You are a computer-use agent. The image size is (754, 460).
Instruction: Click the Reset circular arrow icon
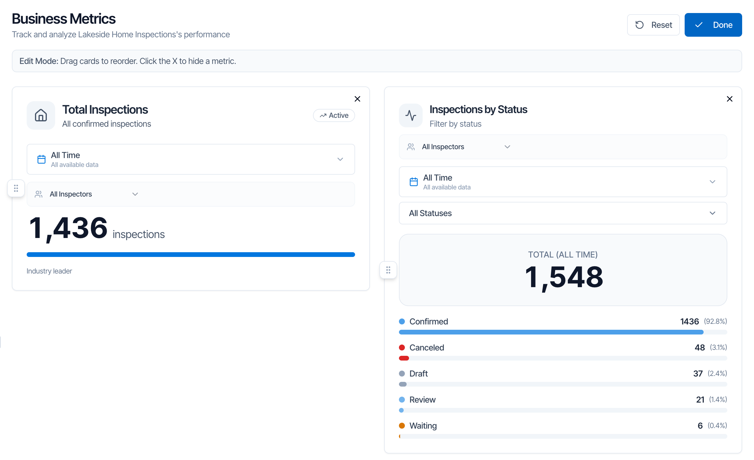(639, 25)
